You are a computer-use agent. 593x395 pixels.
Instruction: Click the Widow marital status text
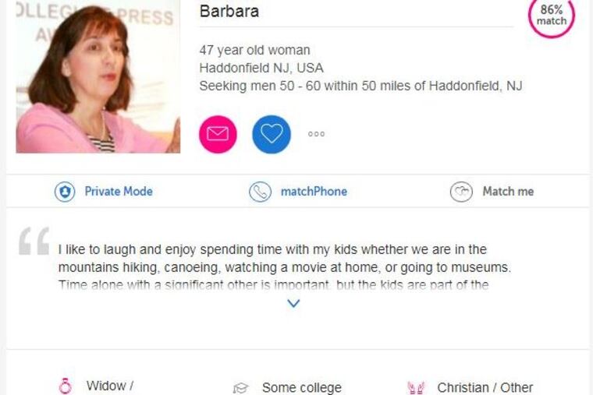click(109, 386)
